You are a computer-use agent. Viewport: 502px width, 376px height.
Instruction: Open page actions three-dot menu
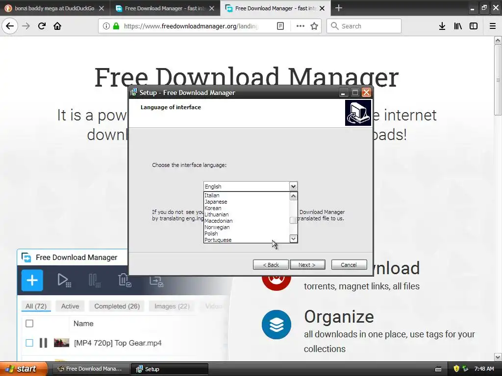coord(301,26)
